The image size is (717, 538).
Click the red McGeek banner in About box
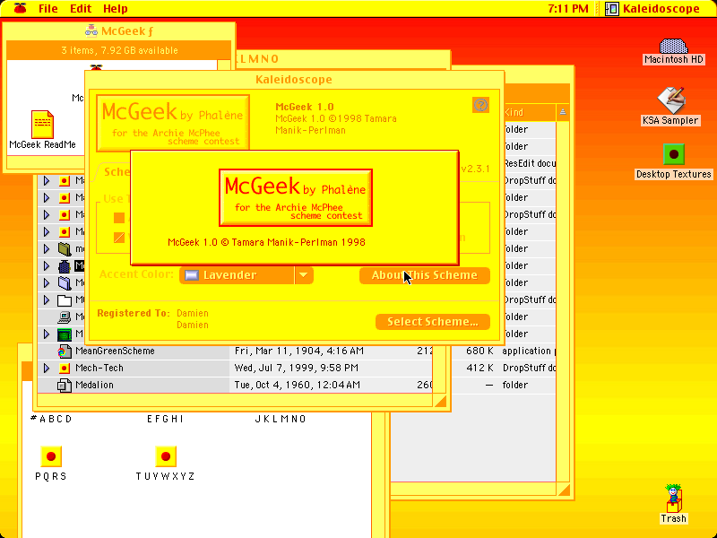296,197
